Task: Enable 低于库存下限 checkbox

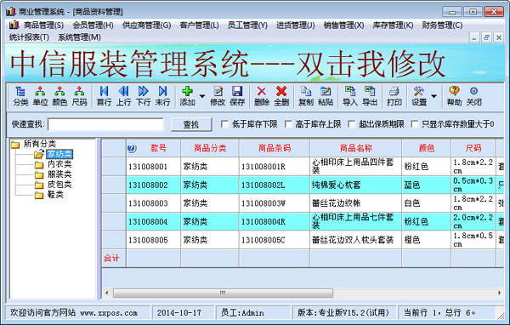Action: tap(224, 124)
